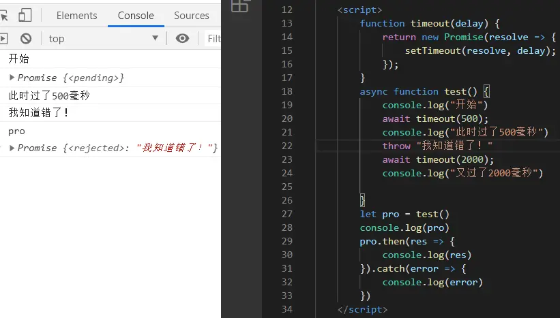
Task: Select the console line 此时过了500毫秒
Action: click(x=49, y=95)
